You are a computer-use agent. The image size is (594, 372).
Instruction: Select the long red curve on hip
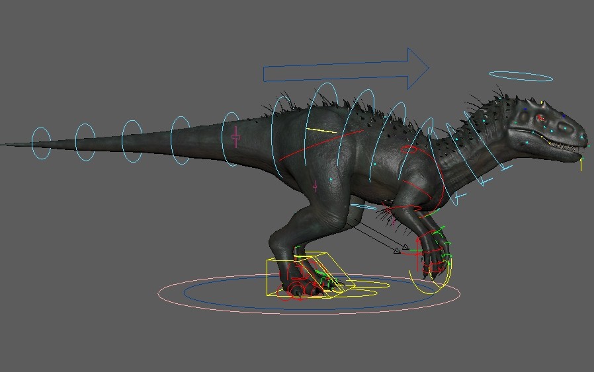[321, 145]
